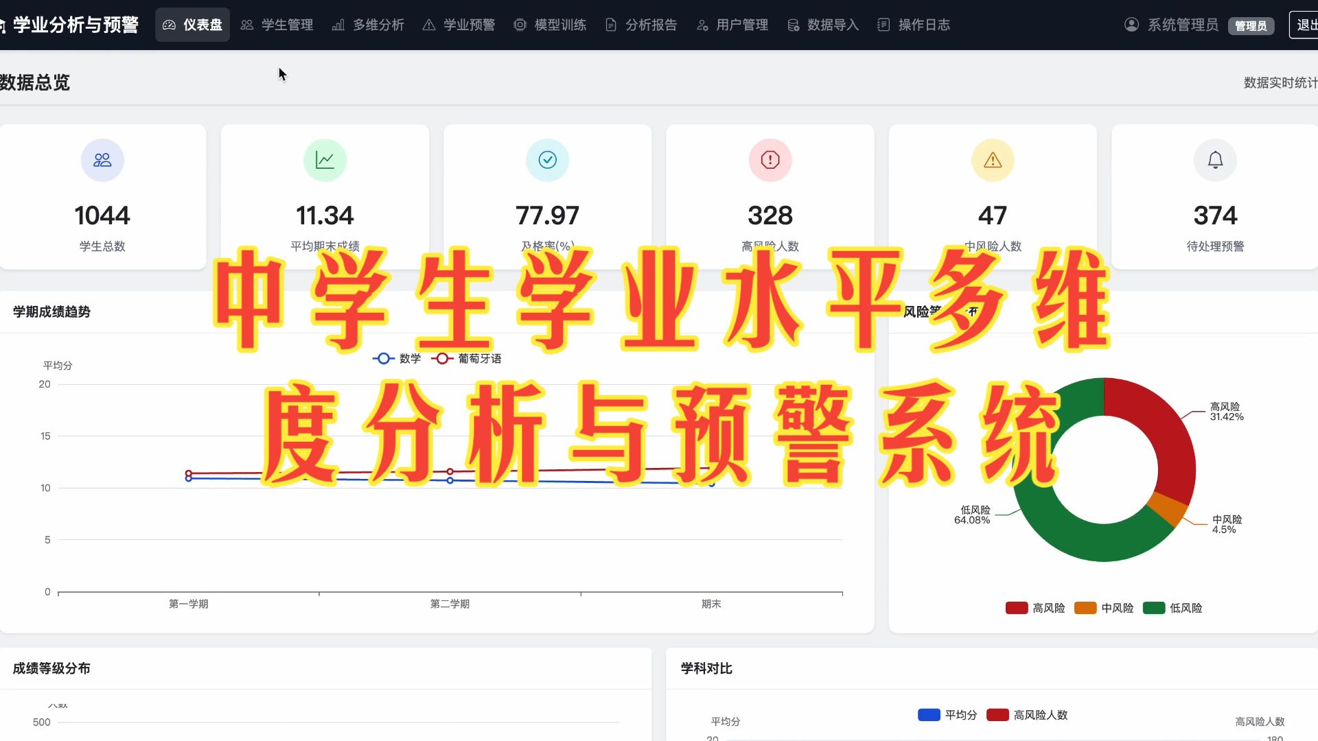Screen dimensions: 1318x741
Task: Open 数据导入 navigation item
Action: tap(823, 25)
